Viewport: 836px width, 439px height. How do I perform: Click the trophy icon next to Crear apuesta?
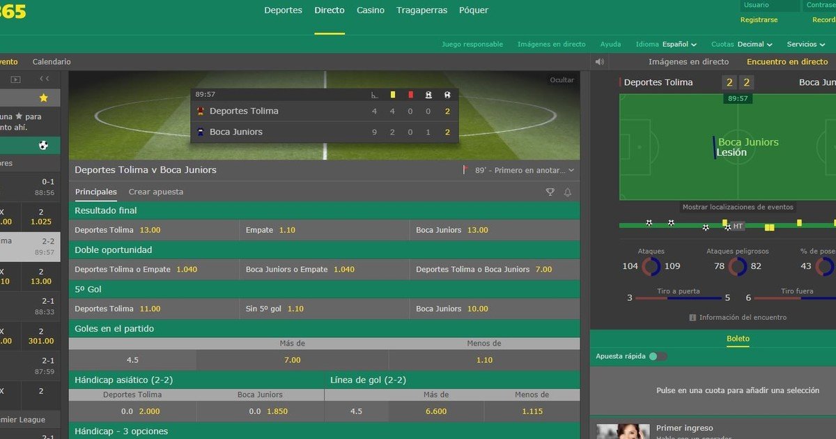click(x=550, y=192)
